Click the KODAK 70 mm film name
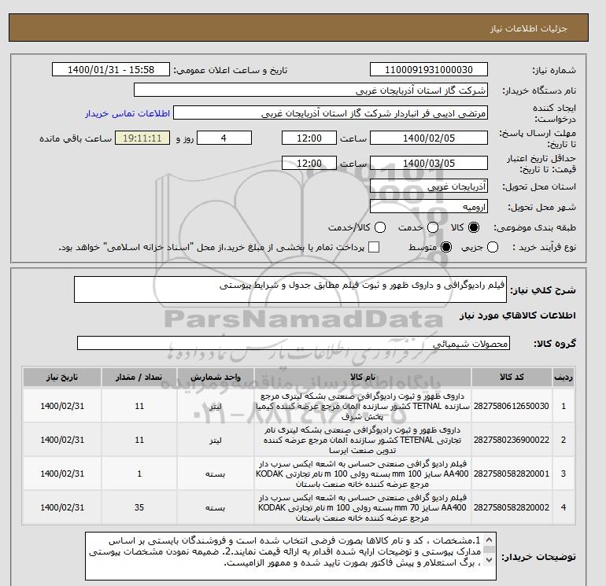The height and width of the screenshot is (586, 606). point(363,507)
